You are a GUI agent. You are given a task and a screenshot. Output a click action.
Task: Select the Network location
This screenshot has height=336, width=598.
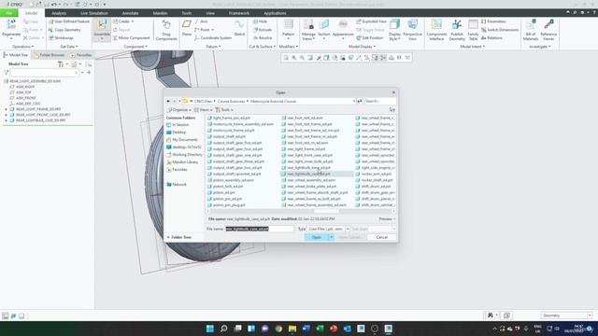(177, 185)
